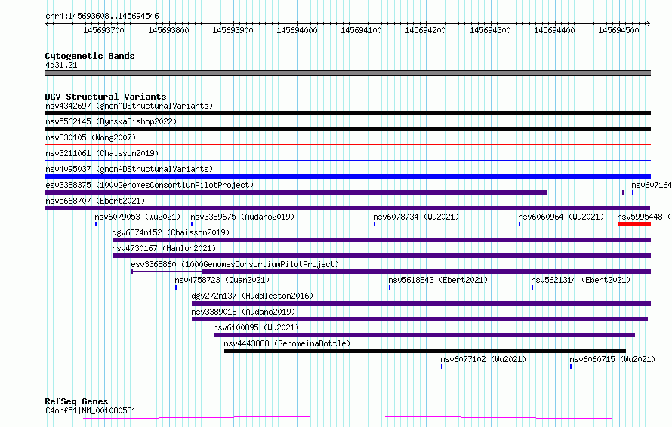Click ruler position 145694000

(x=297, y=30)
